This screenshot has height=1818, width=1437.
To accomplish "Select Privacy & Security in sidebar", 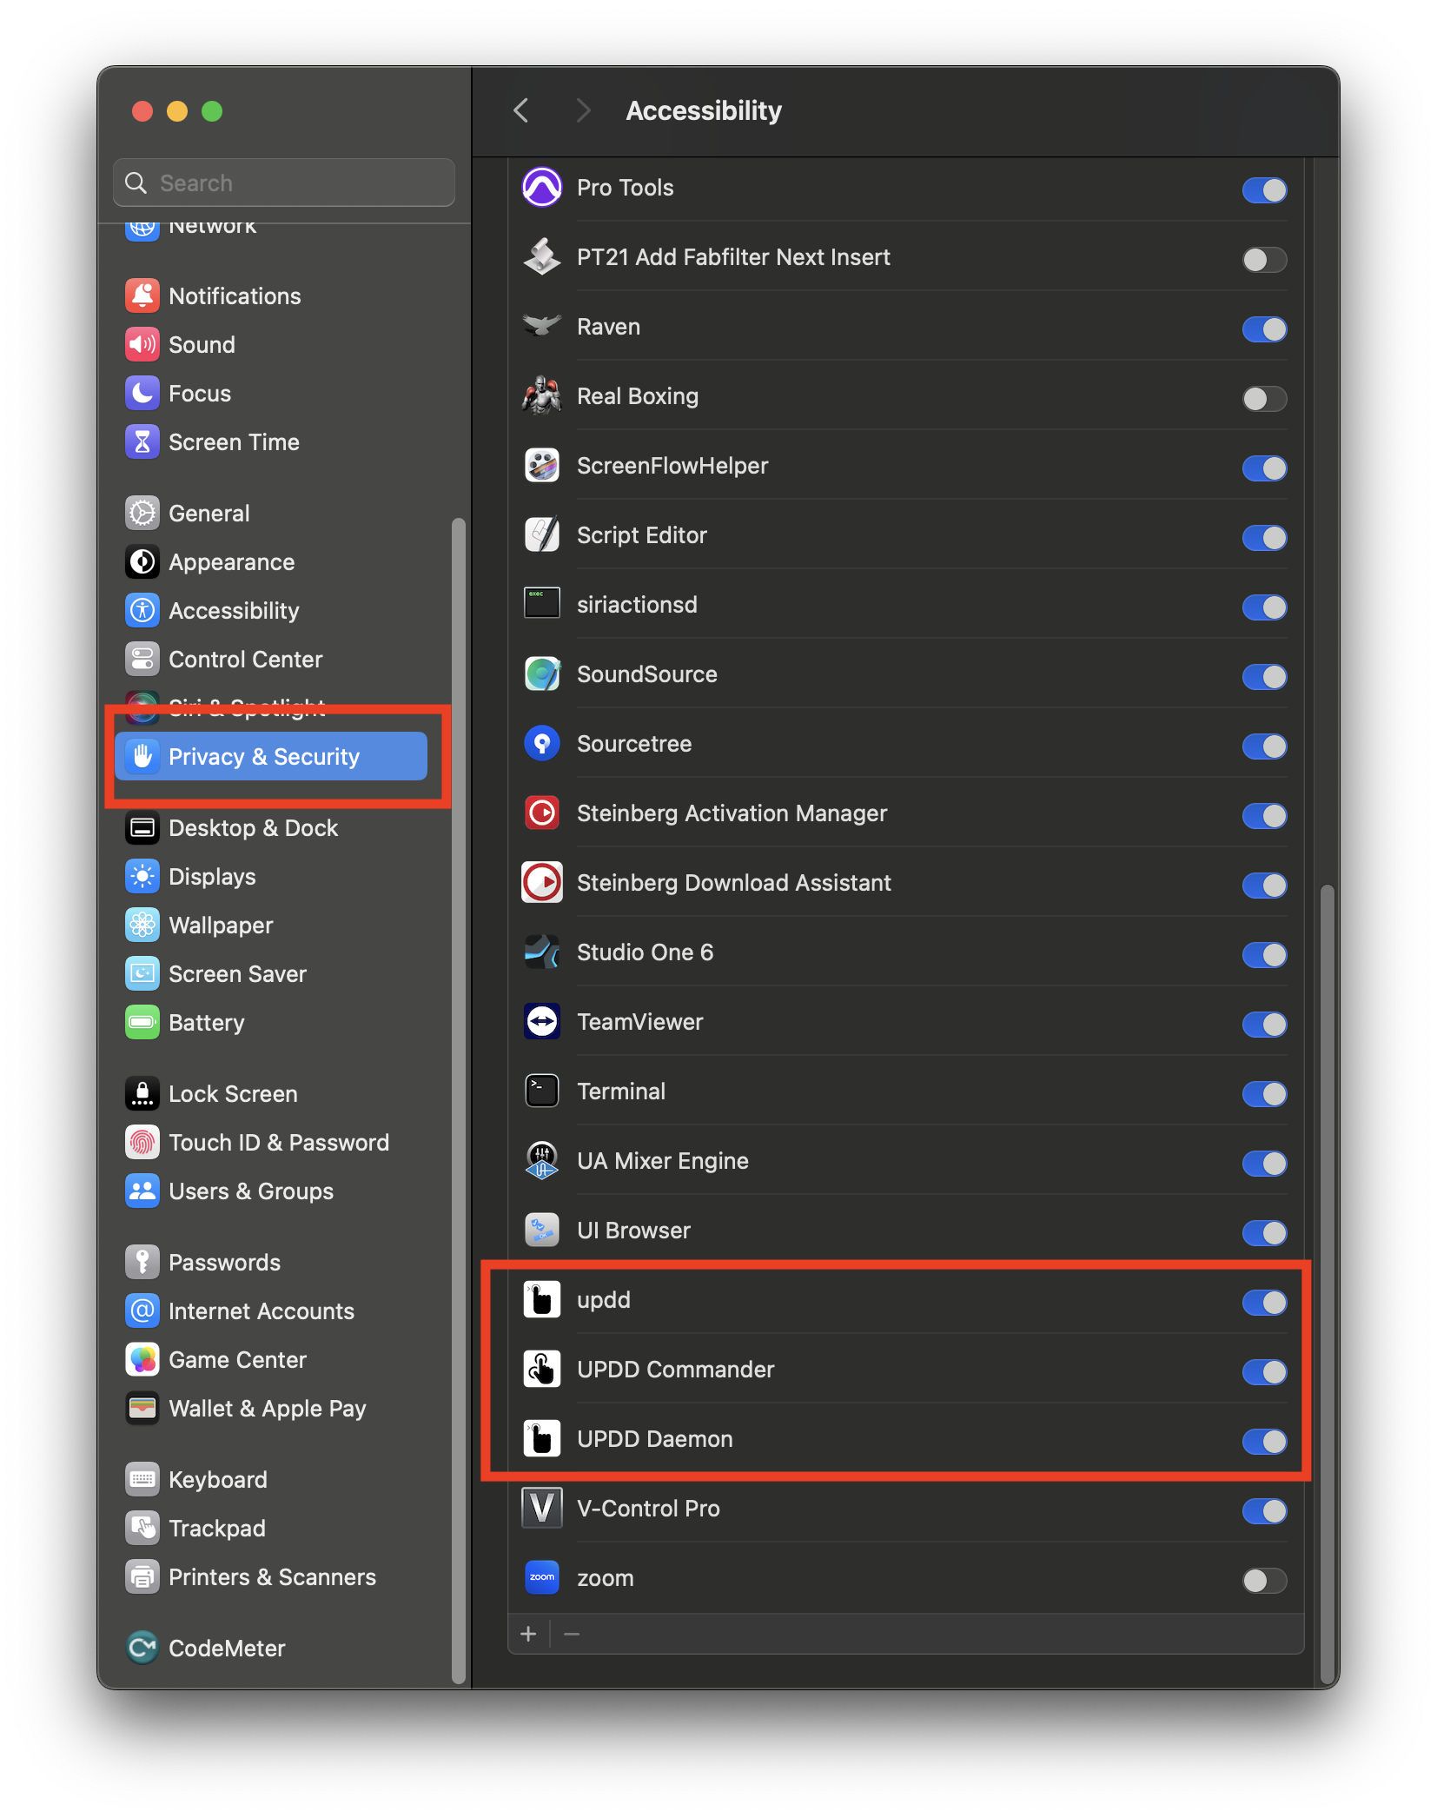I will click(271, 756).
